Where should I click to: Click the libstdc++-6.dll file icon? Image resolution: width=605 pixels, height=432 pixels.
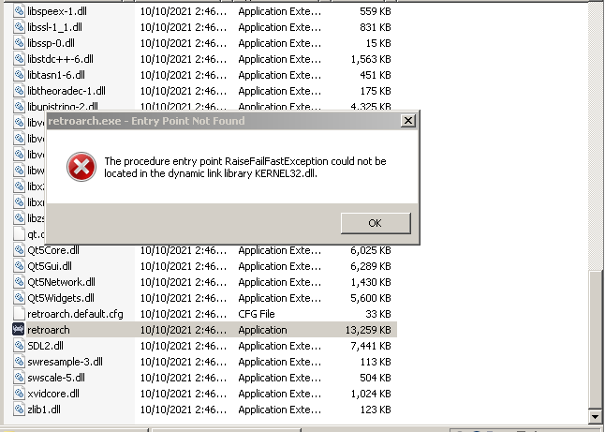tap(19, 59)
